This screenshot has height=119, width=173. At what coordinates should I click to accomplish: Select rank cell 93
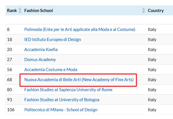click(x=9, y=100)
